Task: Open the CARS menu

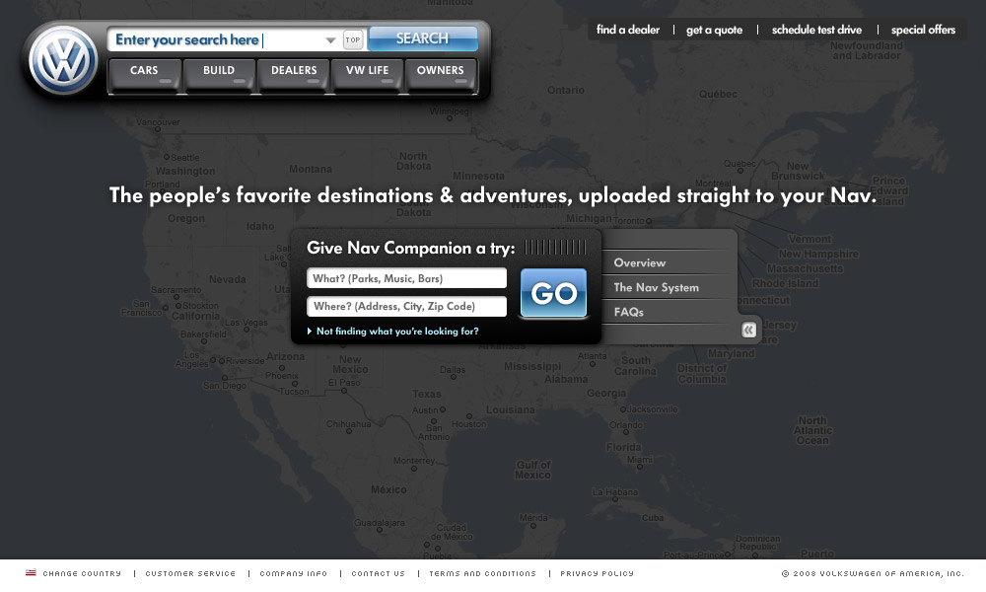Action: click(x=144, y=75)
